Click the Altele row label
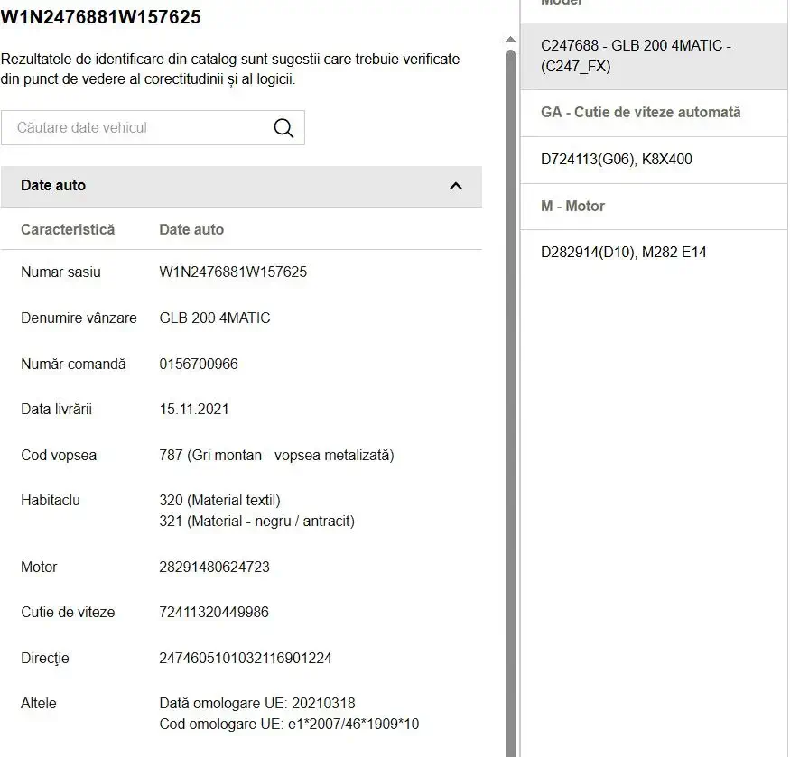 click(38, 704)
